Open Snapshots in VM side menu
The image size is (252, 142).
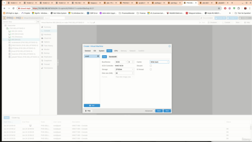(x=48, y=60)
